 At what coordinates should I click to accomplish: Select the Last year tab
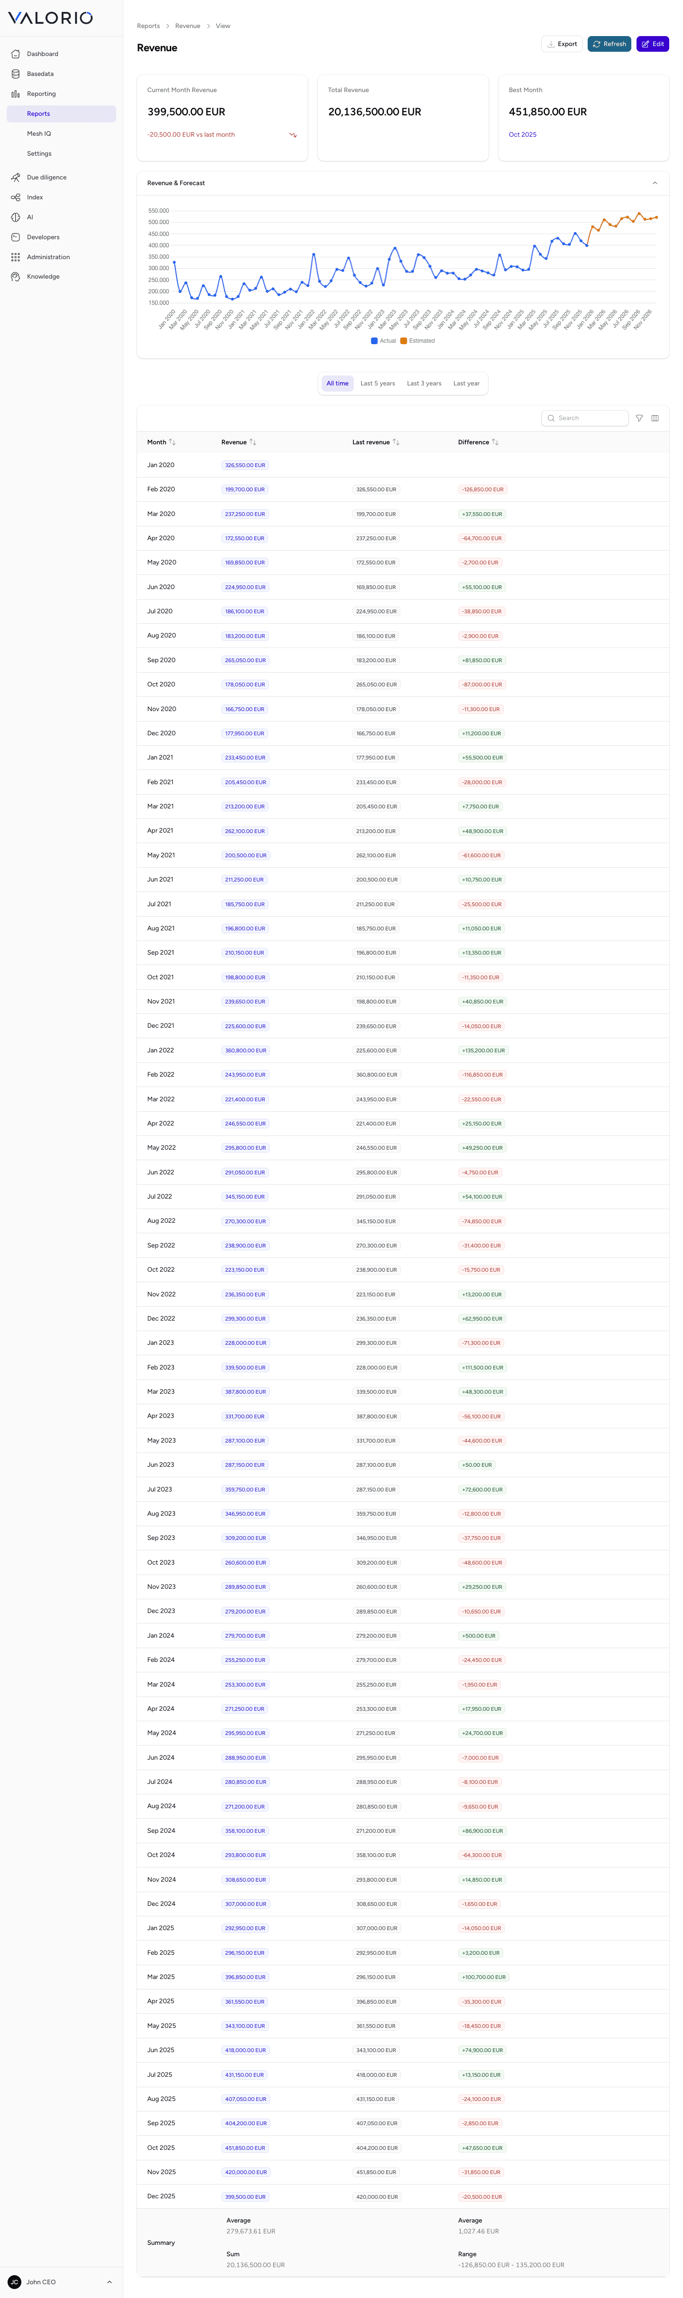click(466, 384)
